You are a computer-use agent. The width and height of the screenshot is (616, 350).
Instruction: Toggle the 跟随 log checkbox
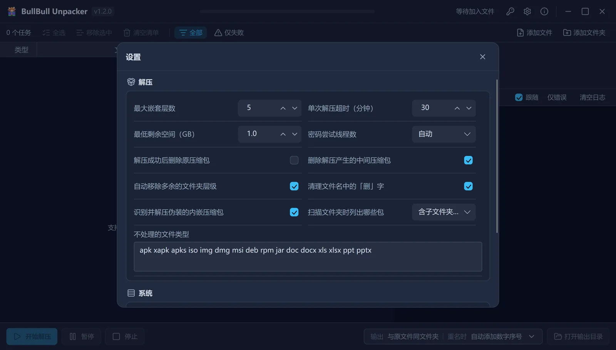click(x=519, y=97)
